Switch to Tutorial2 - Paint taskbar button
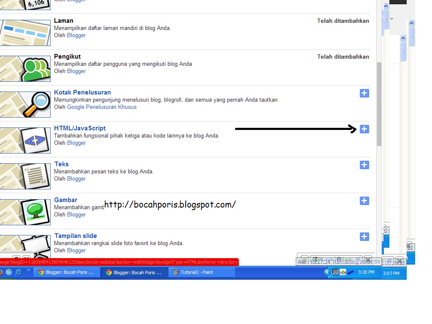432x324 pixels. 202,272
